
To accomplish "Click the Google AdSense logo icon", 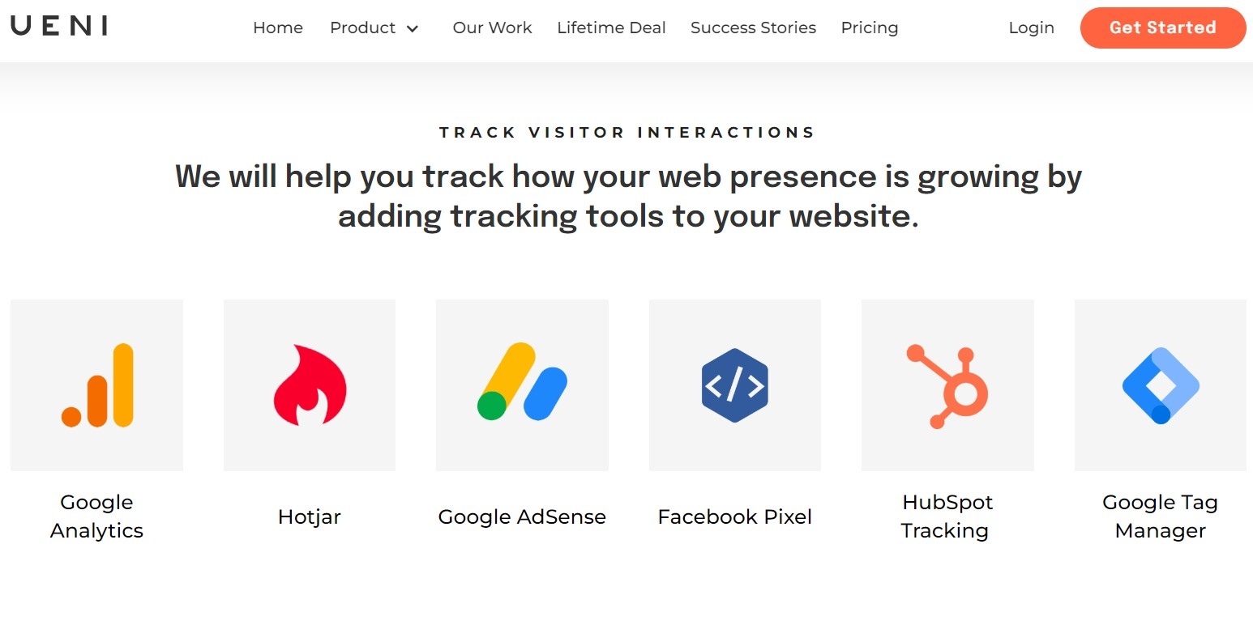I will pos(522,382).
